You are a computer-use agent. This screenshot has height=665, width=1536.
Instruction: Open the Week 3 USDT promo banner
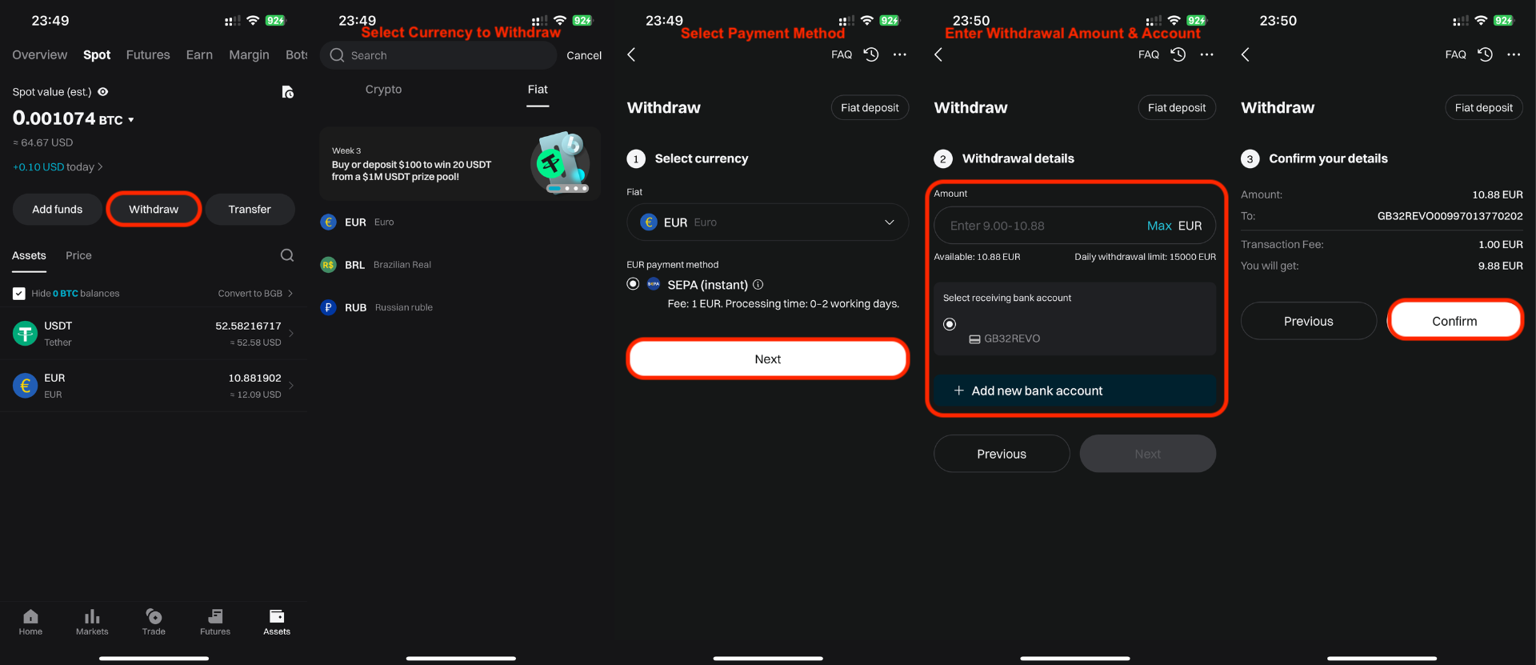tap(460, 164)
